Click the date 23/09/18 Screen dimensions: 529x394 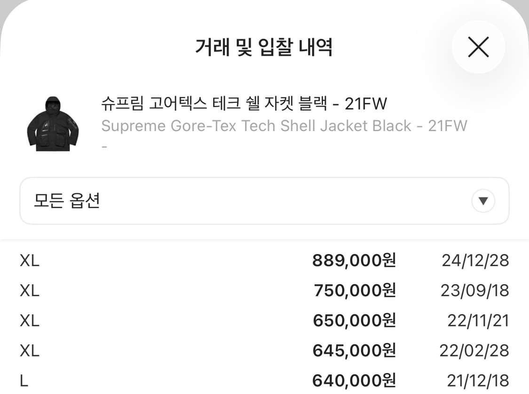(x=475, y=290)
